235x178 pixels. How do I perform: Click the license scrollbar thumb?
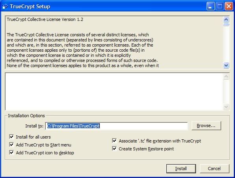point(226,24)
